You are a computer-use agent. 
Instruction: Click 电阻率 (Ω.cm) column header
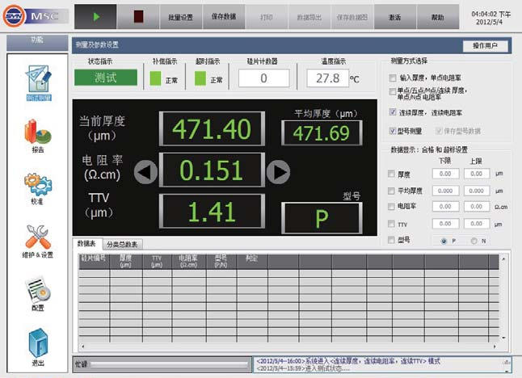click(x=189, y=262)
